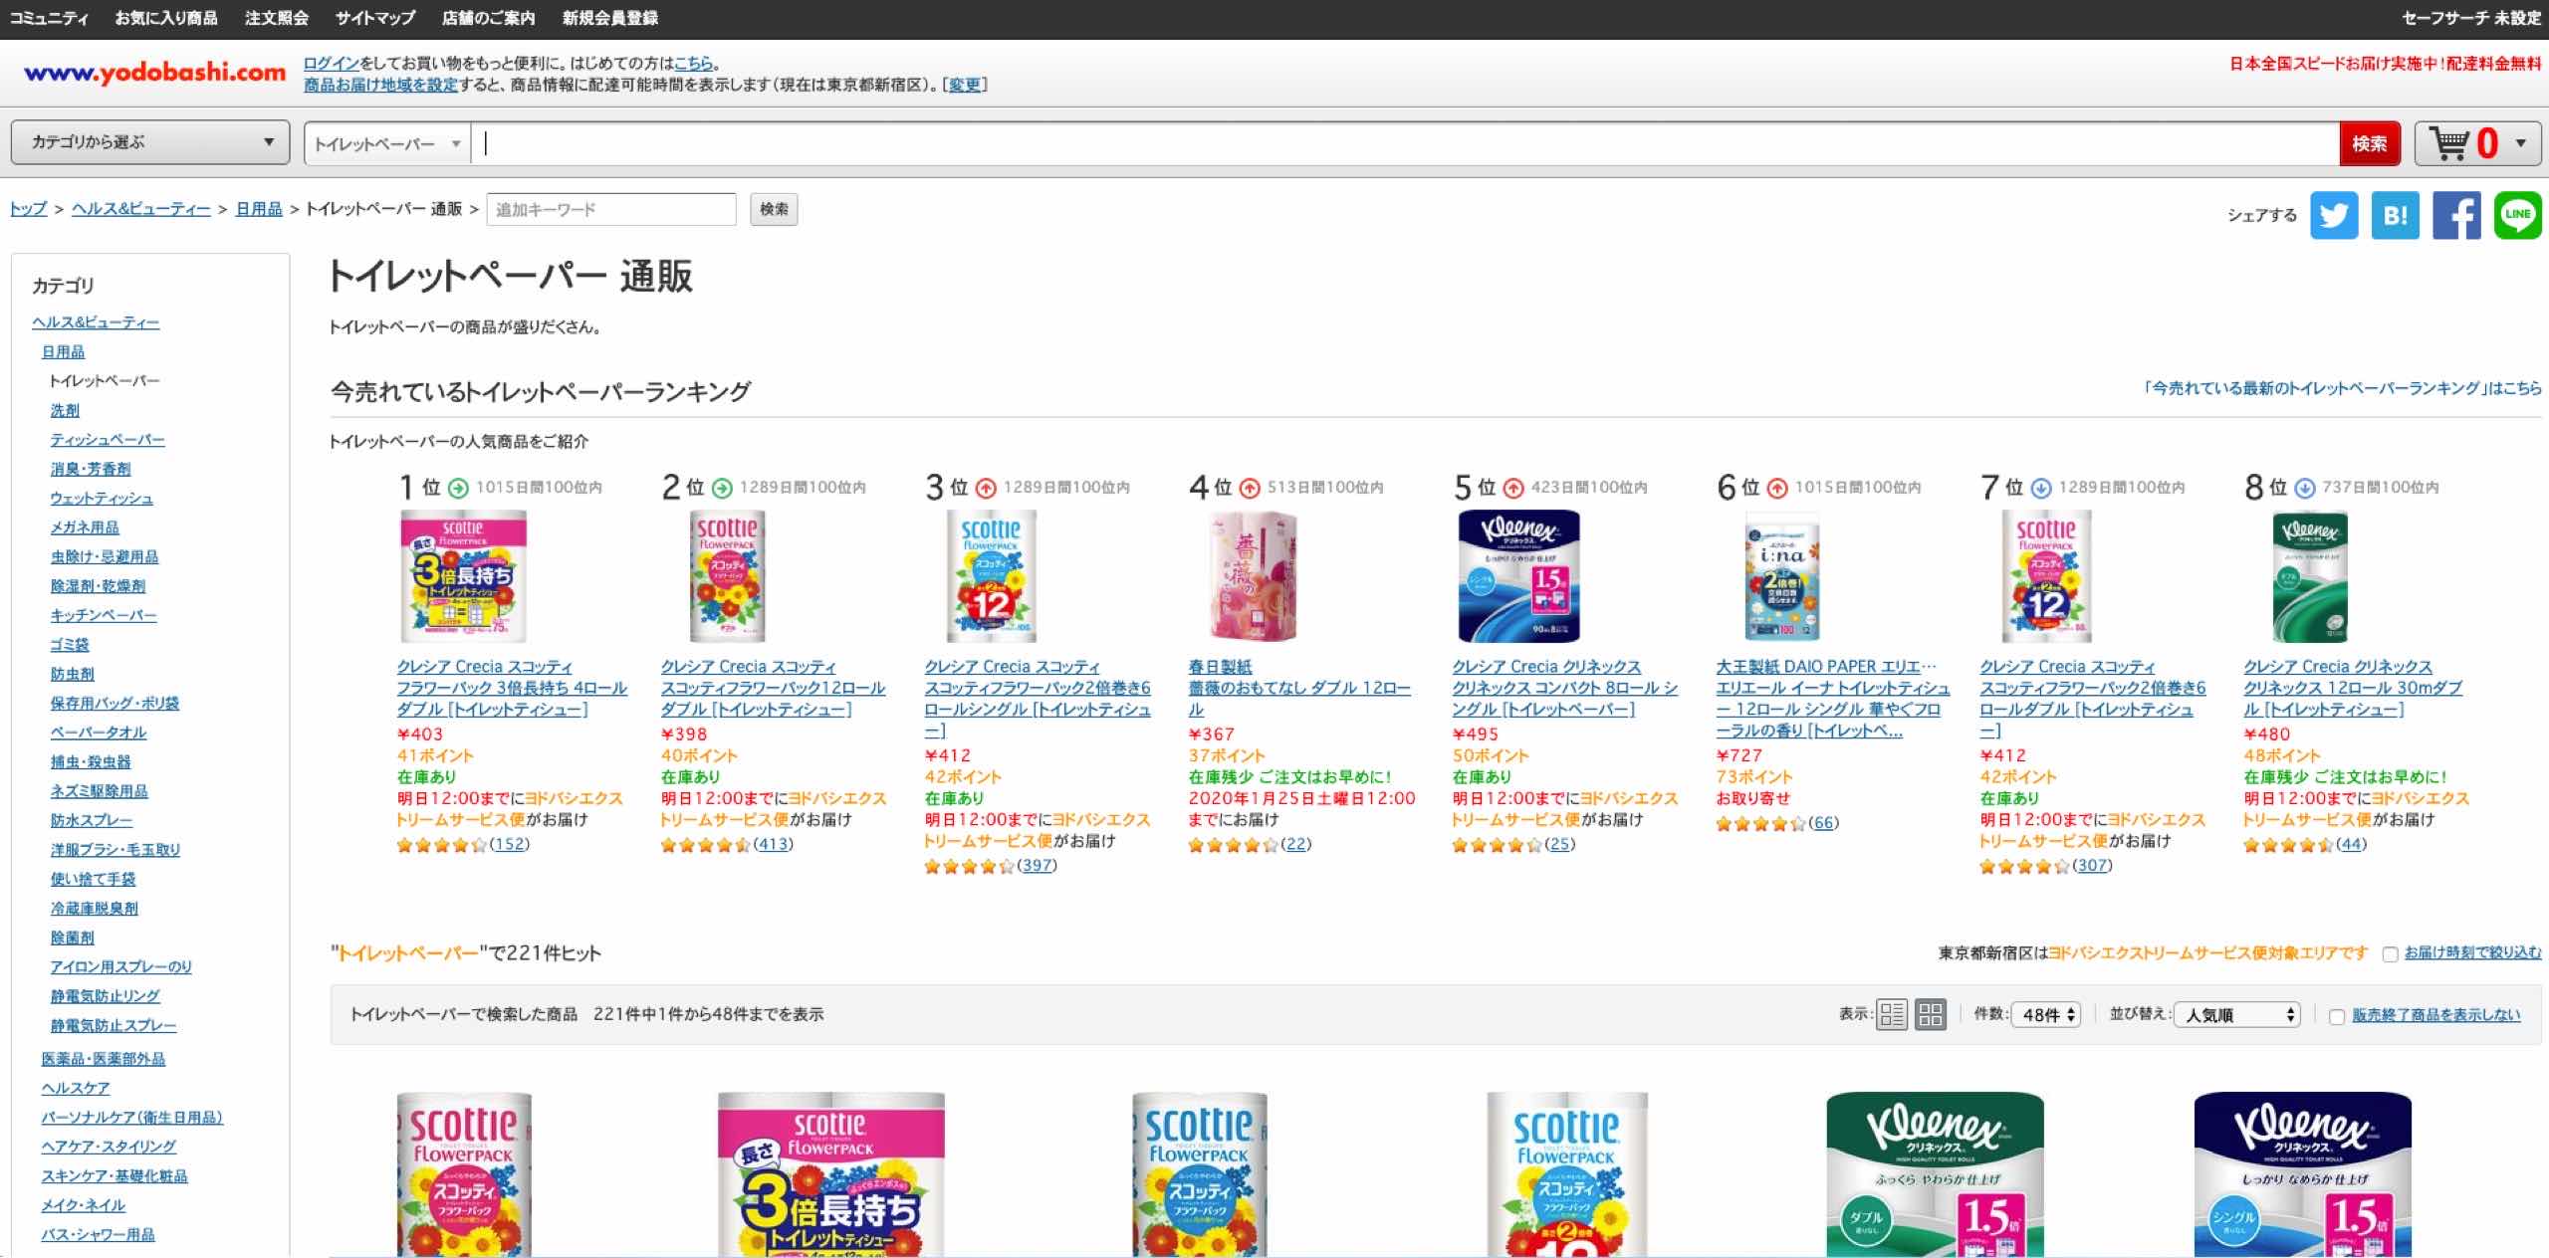Image resolution: width=2549 pixels, height=1258 pixels.
Task: Open コミュニティ in top menu
Action: coord(49,18)
